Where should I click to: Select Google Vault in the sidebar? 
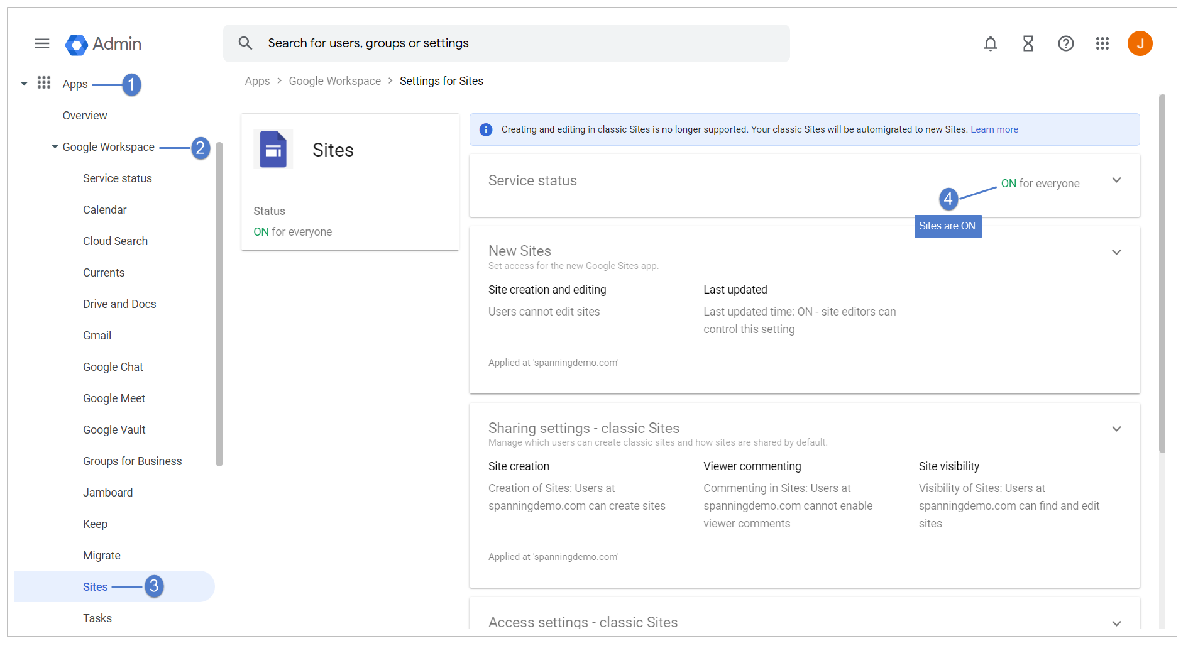(x=114, y=430)
